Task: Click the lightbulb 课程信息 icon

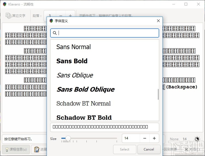Action: tap(6, 149)
